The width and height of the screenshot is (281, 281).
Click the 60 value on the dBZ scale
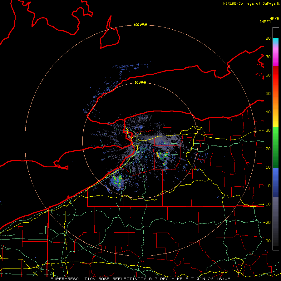(x=268, y=75)
